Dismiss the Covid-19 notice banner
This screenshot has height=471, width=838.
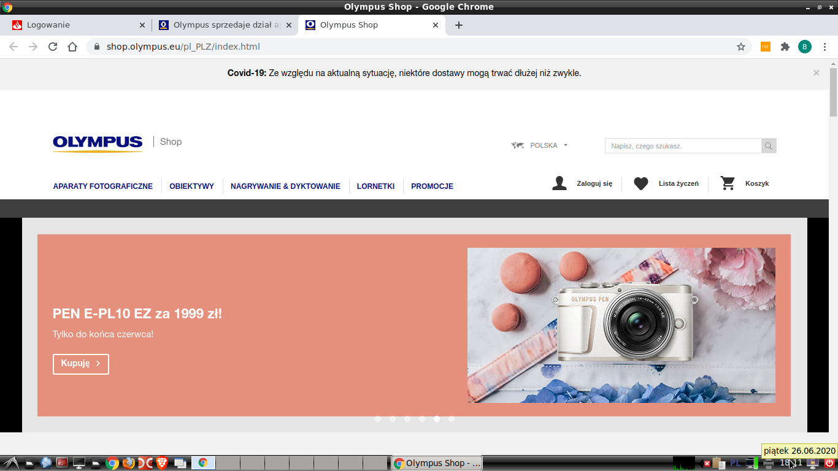pos(816,73)
